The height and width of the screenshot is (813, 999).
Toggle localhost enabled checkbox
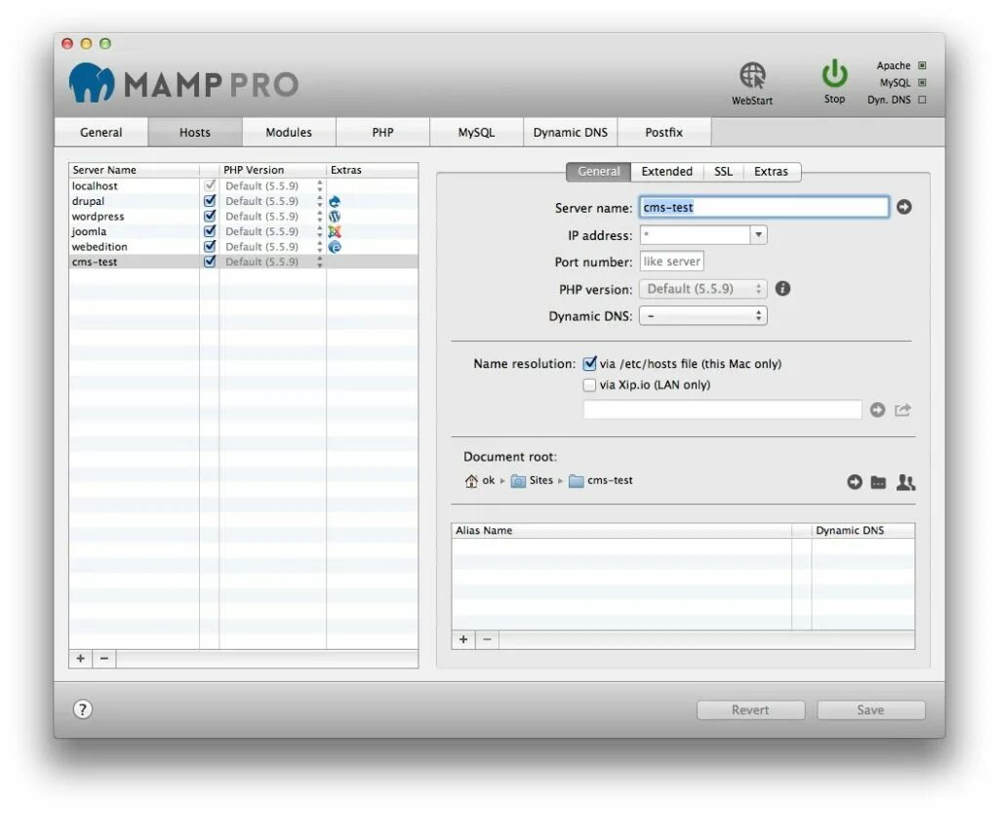click(x=210, y=185)
